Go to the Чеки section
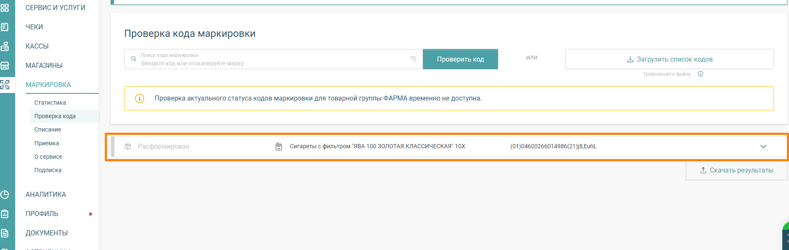 34,27
